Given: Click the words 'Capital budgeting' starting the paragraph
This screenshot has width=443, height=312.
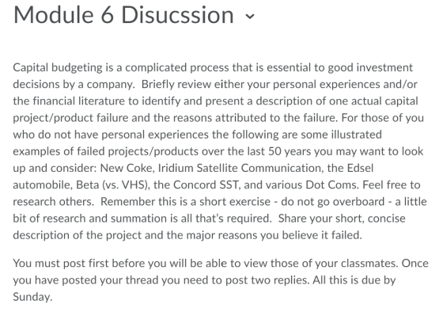Looking at the screenshot, I should 58,68.
